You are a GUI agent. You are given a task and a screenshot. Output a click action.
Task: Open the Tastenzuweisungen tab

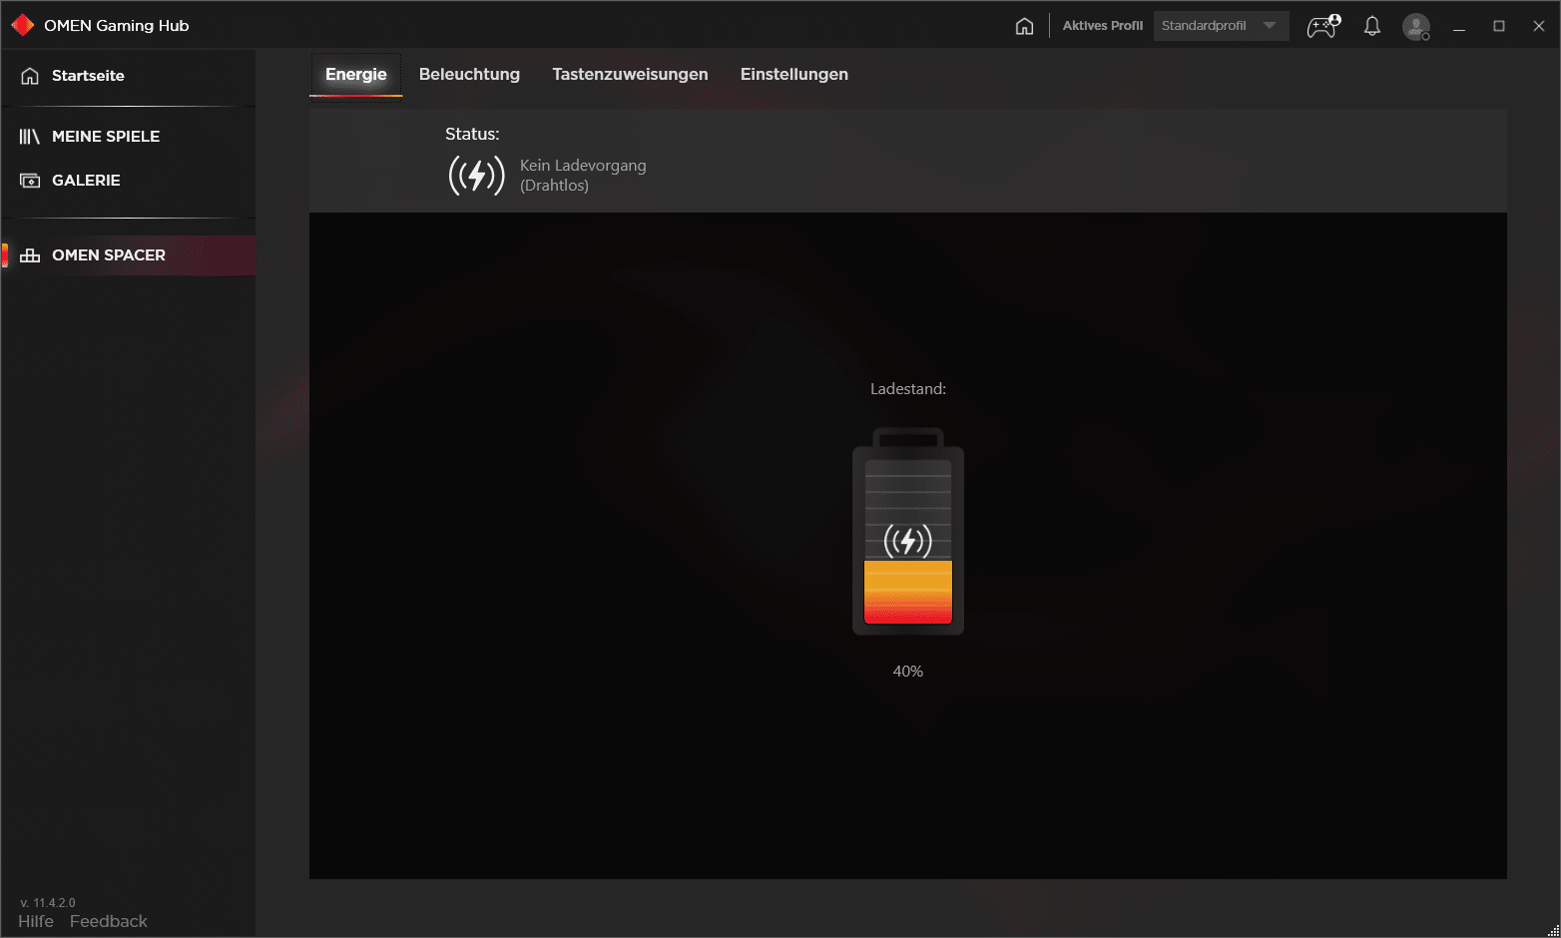(630, 75)
